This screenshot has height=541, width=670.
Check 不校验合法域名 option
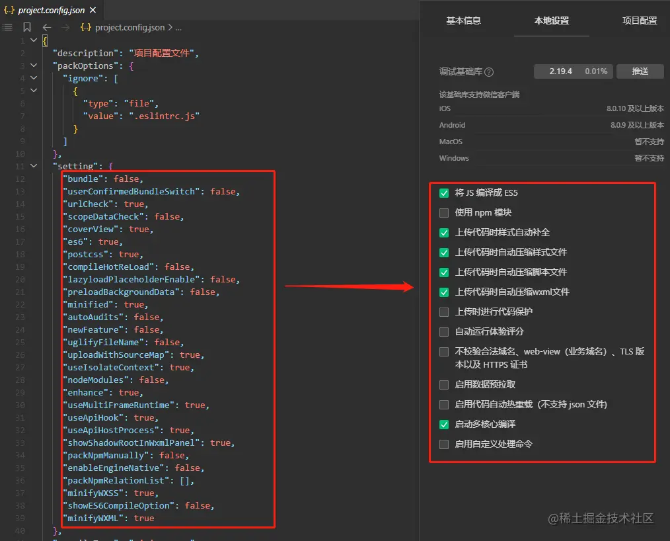(444, 352)
